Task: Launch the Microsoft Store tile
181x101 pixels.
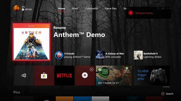Action: (44, 76)
